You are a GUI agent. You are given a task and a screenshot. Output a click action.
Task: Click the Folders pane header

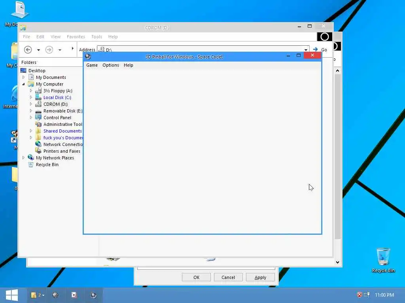point(51,62)
